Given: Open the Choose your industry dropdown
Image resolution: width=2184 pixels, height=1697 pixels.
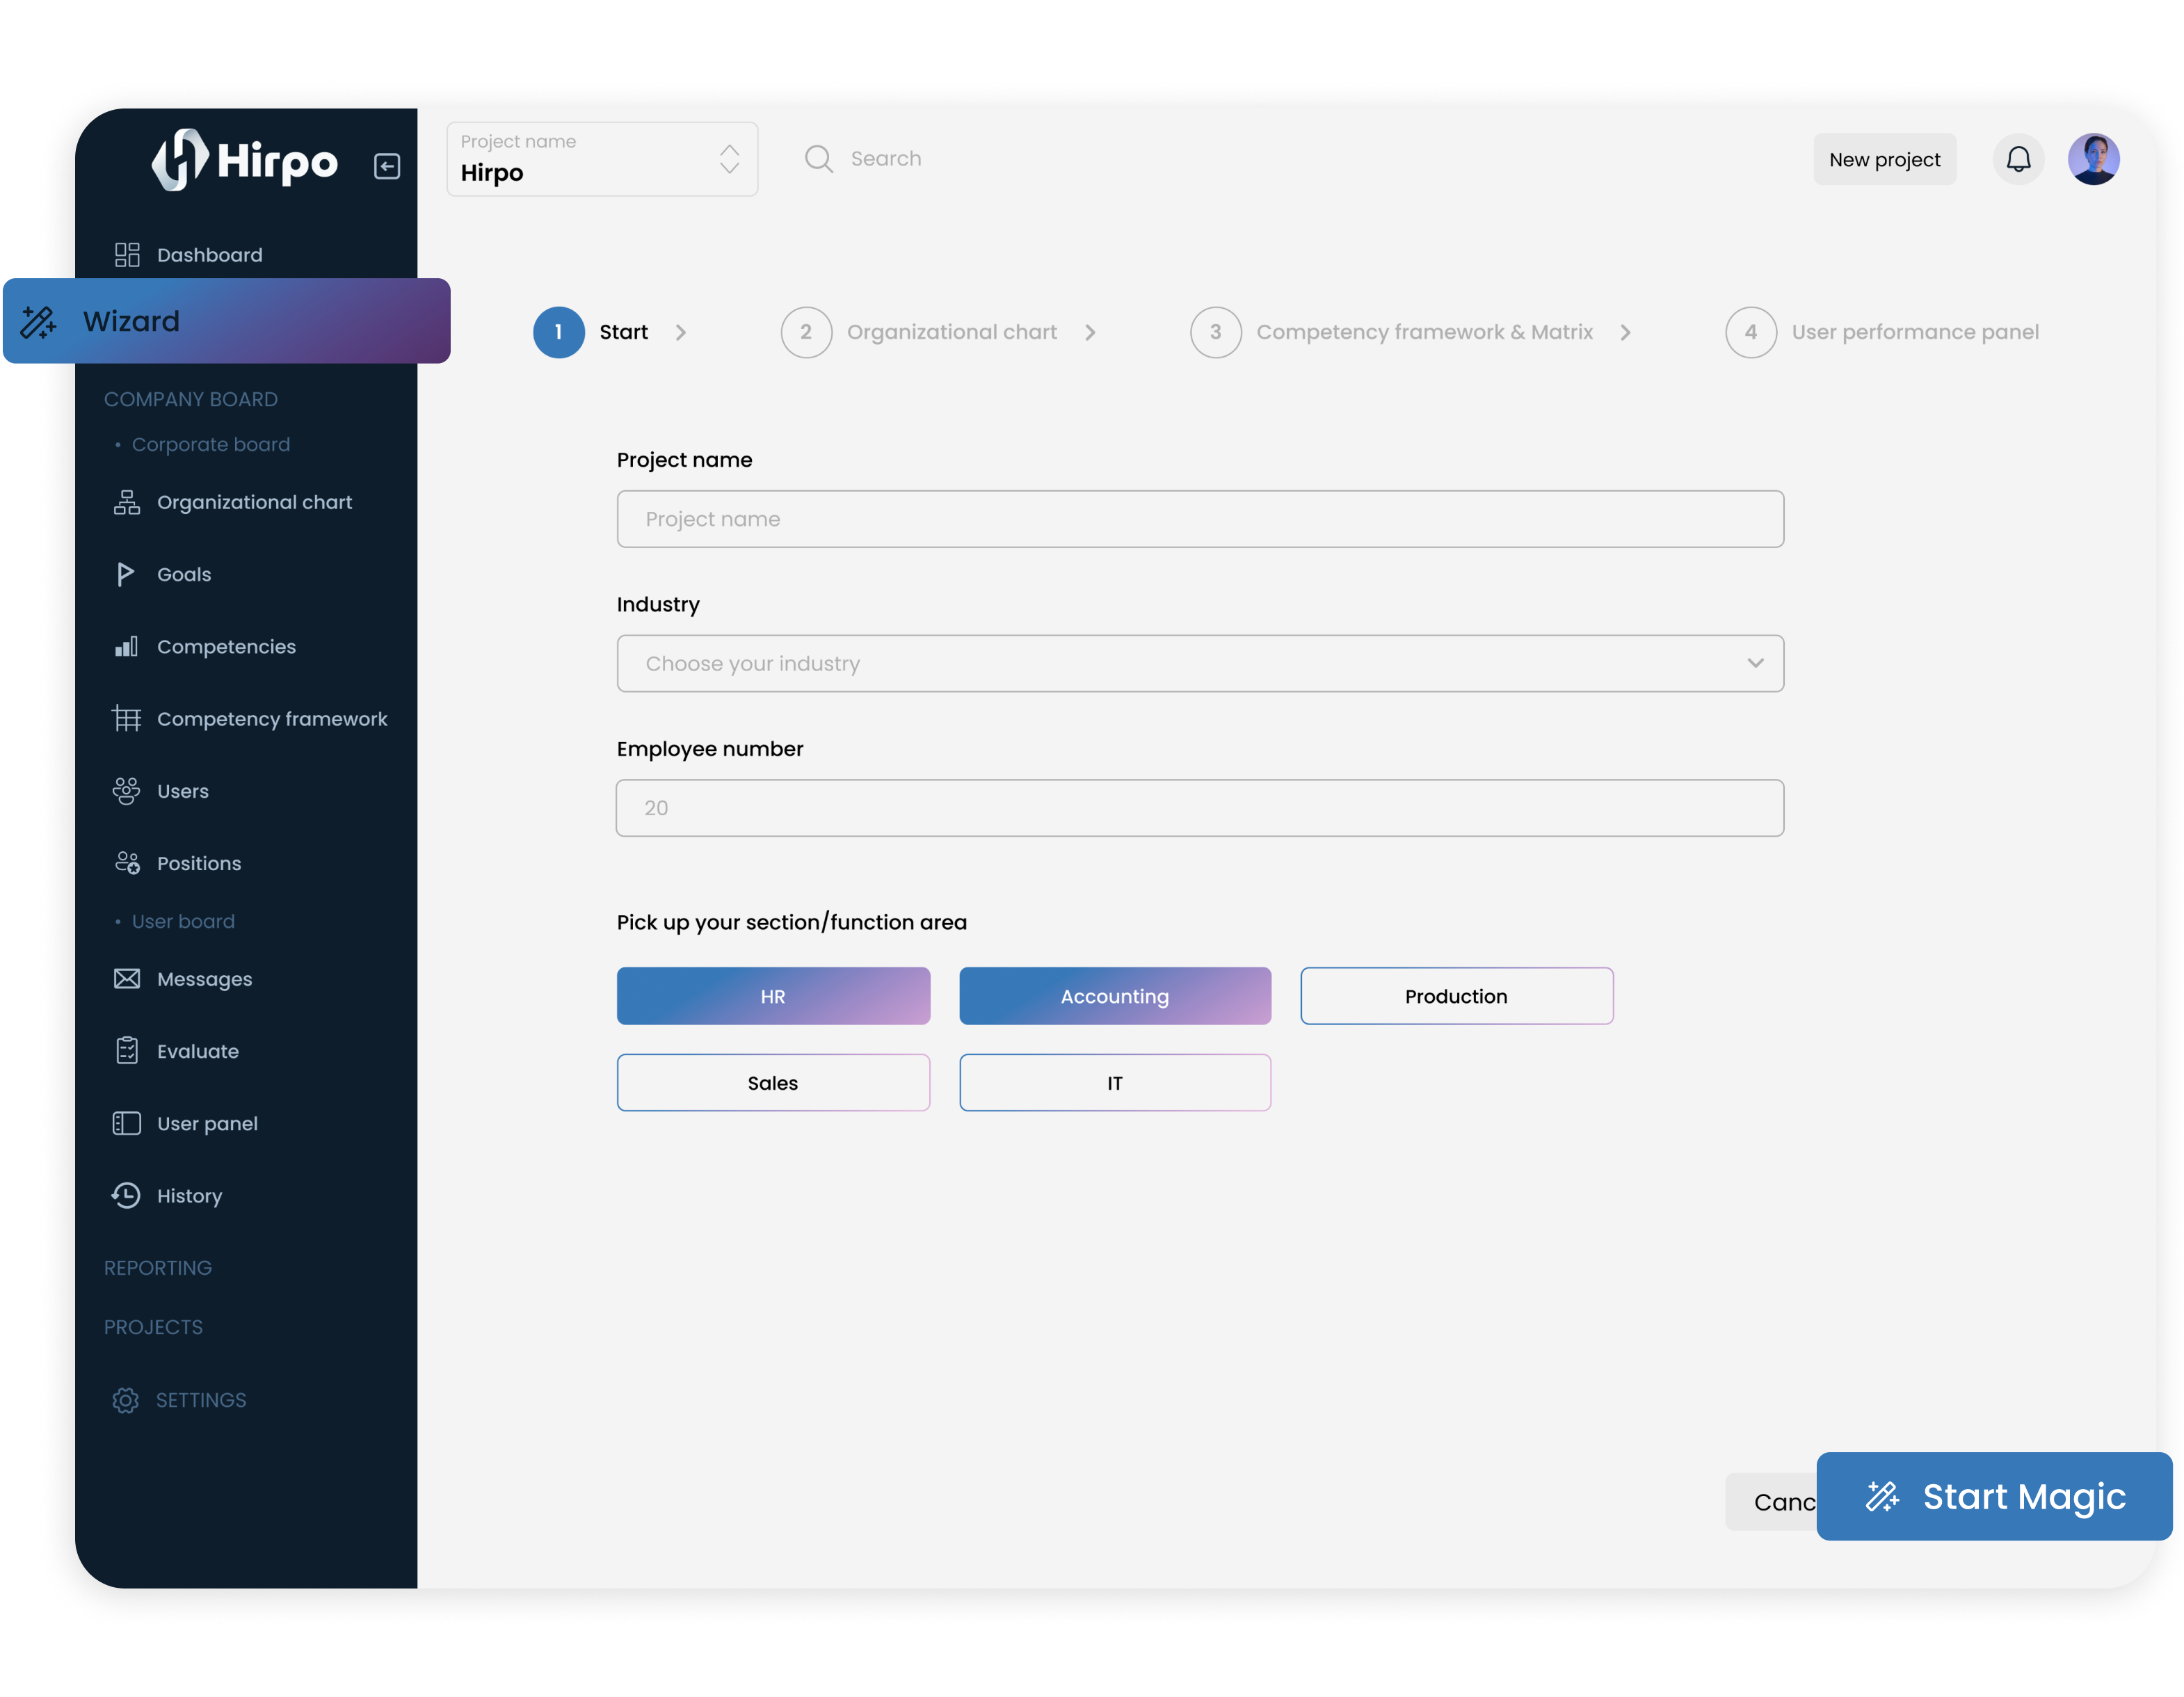Looking at the screenshot, I should (1199, 663).
